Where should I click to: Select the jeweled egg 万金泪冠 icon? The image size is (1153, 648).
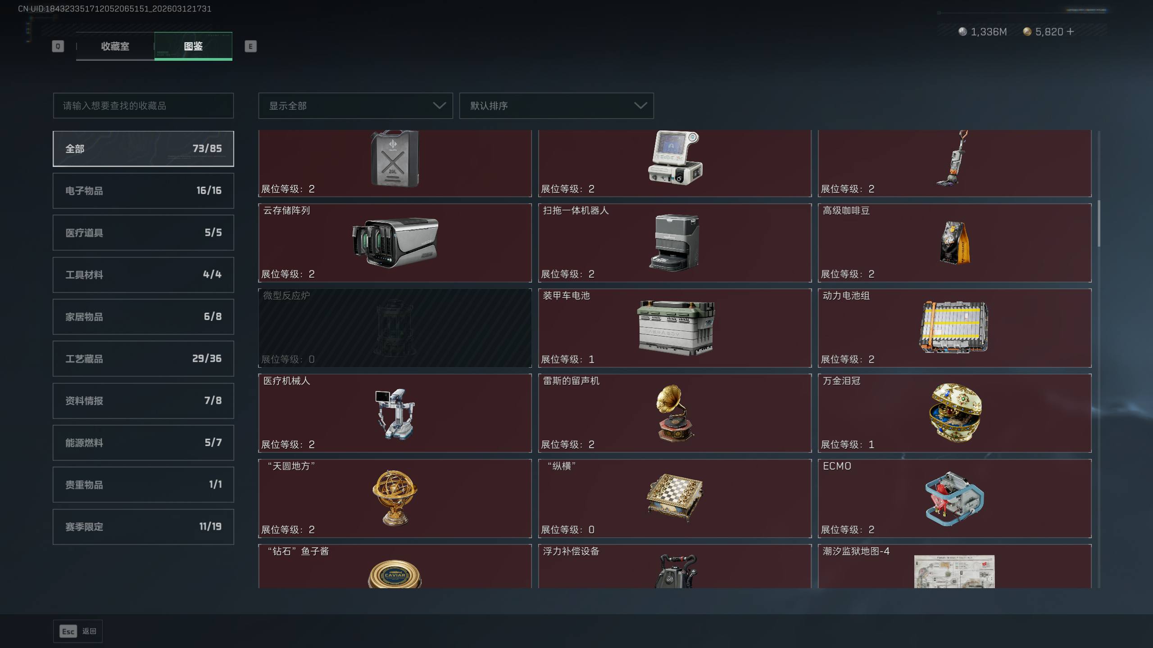[955, 413]
